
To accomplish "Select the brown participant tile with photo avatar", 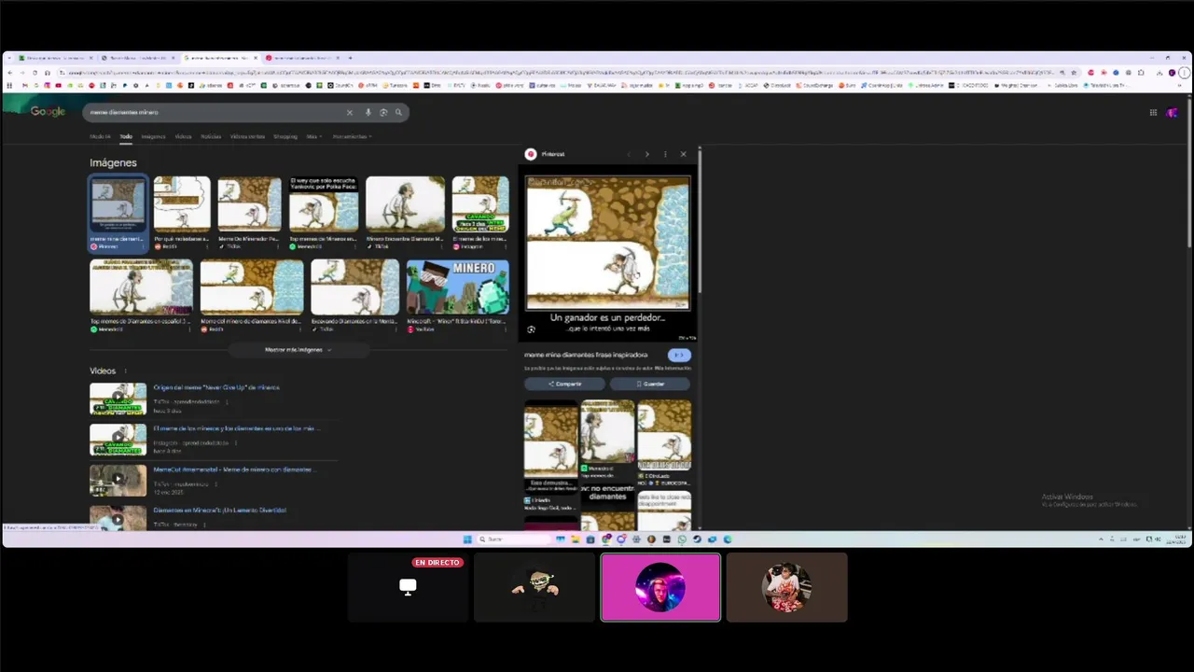I will click(x=787, y=587).
